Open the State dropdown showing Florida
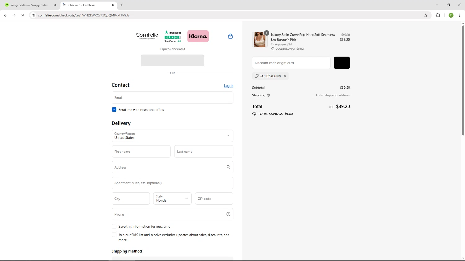 click(172, 199)
